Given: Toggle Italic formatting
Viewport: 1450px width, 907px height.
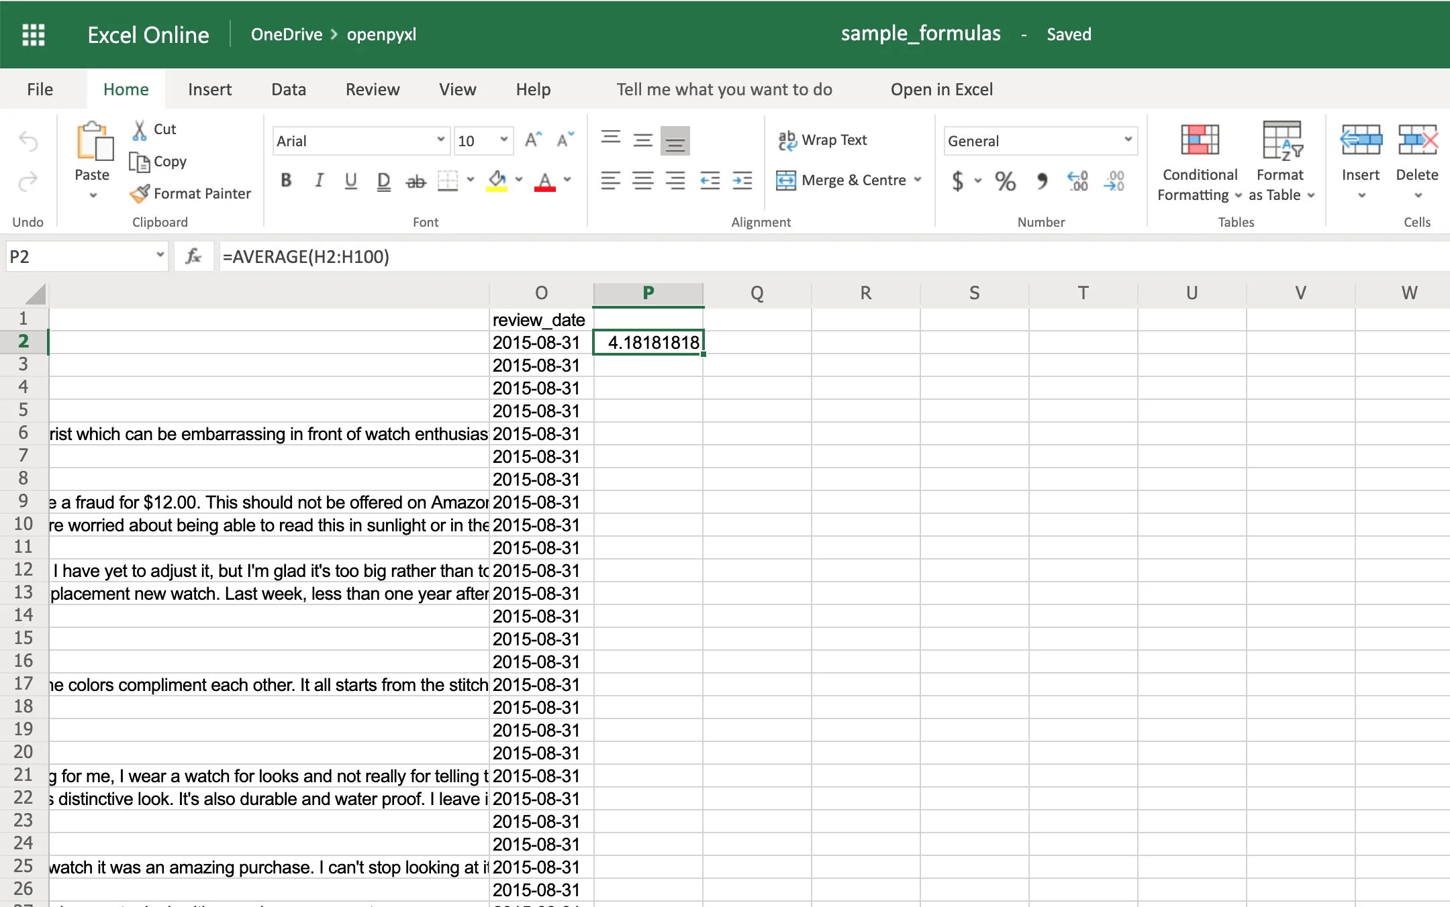Looking at the screenshot, I should pyautogui.click(x=319, y=180).
